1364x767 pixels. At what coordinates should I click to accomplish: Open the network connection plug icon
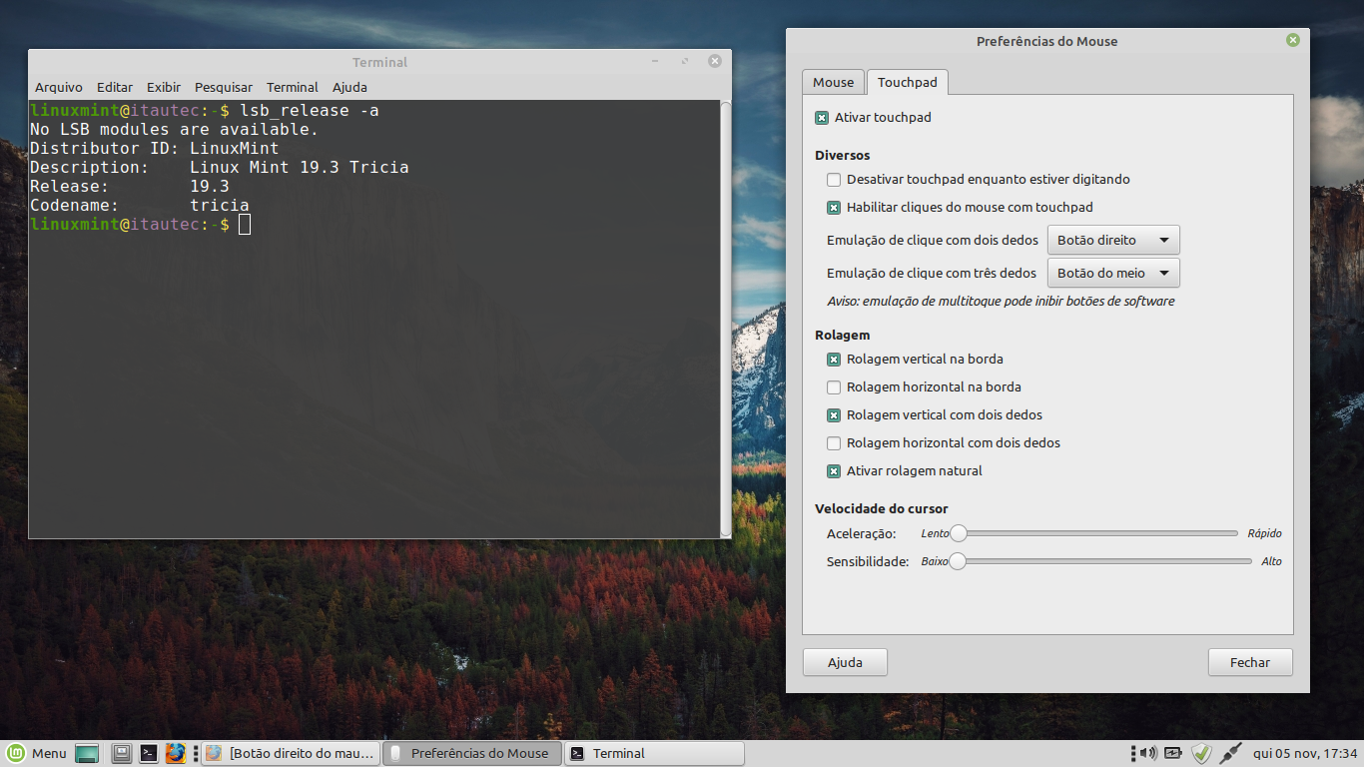[x=1230, y=753]
